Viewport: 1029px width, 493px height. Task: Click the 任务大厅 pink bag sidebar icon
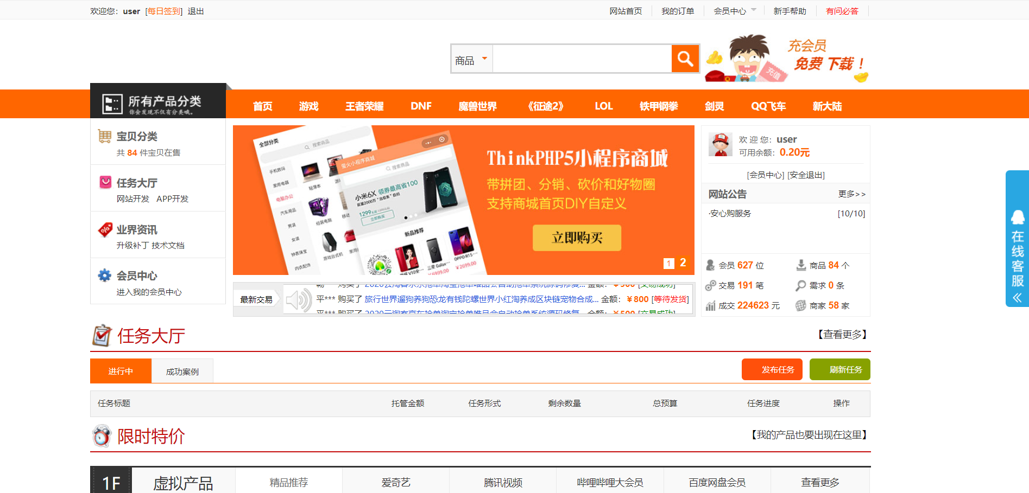[x=105, y=182]
